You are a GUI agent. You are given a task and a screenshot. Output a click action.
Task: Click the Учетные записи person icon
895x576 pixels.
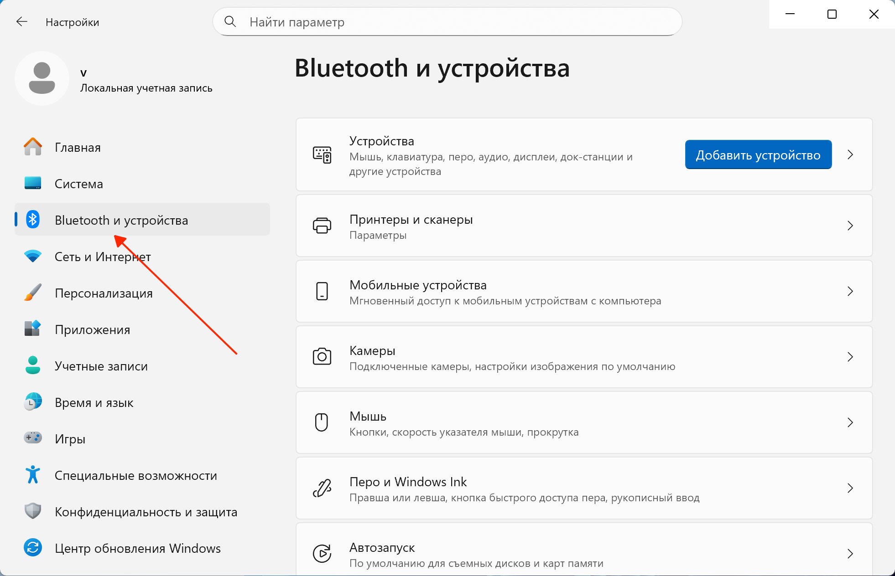tap(33, 365)
